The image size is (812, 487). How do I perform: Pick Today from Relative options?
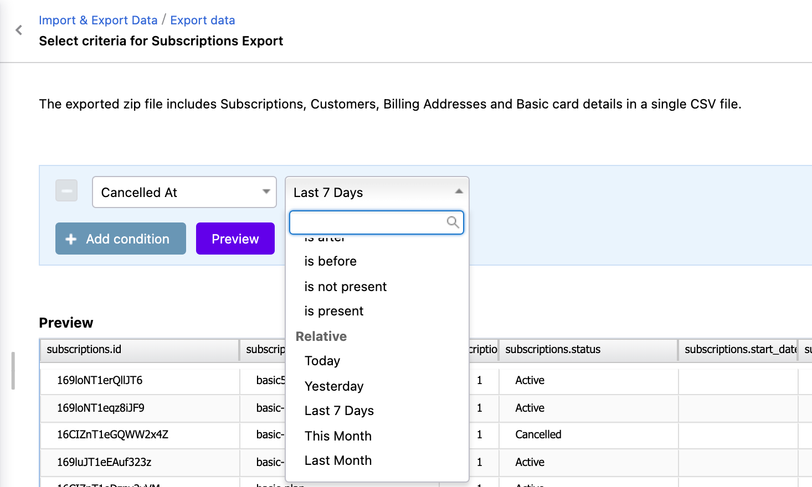tap(322, 361)
